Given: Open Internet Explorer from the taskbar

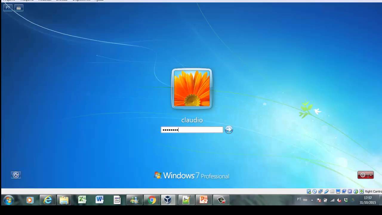Looking at the screenshot, I should pyautogui.click(x=47, y=200).
